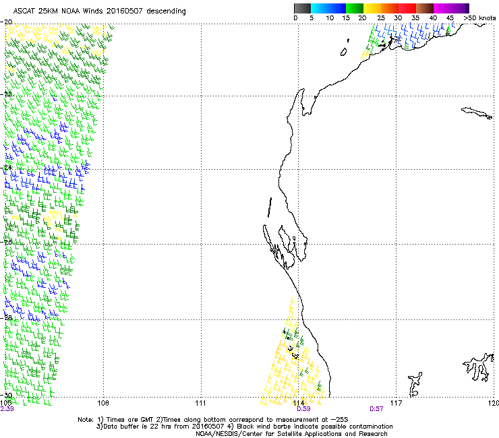Viewport: 499px width, 438px height.
Task: Select the dark purple >50 knots legend end
Action: tap(467, 8)
